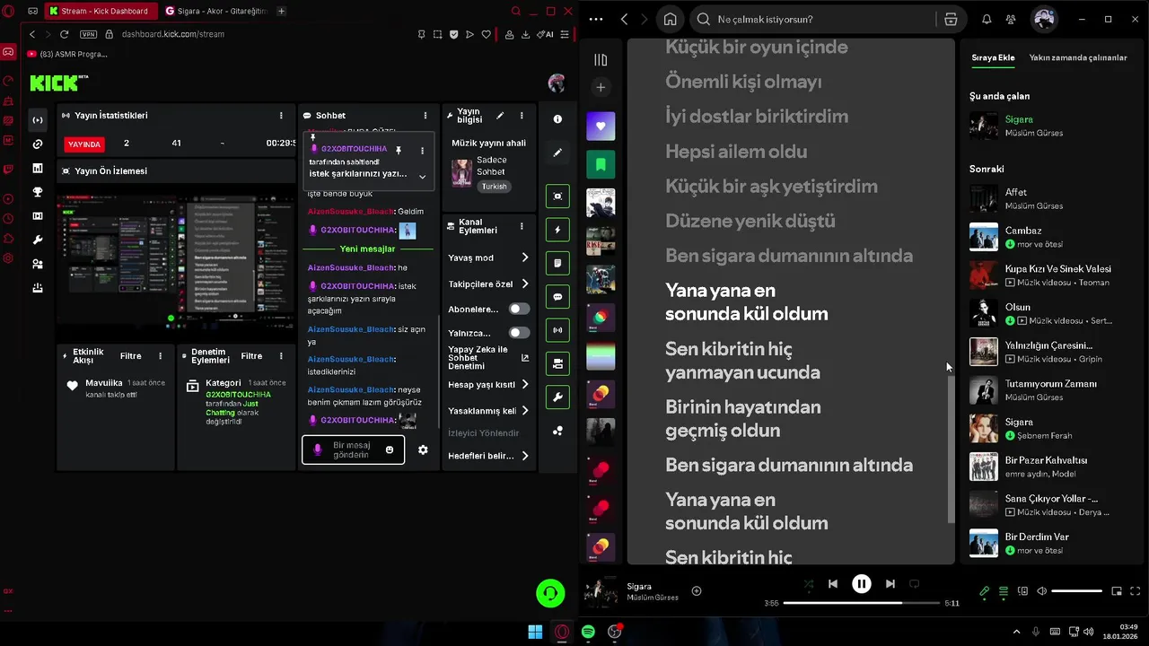Click lightning bolt quick action in Kick
The image size is (1149, 646).
(557, 230)
